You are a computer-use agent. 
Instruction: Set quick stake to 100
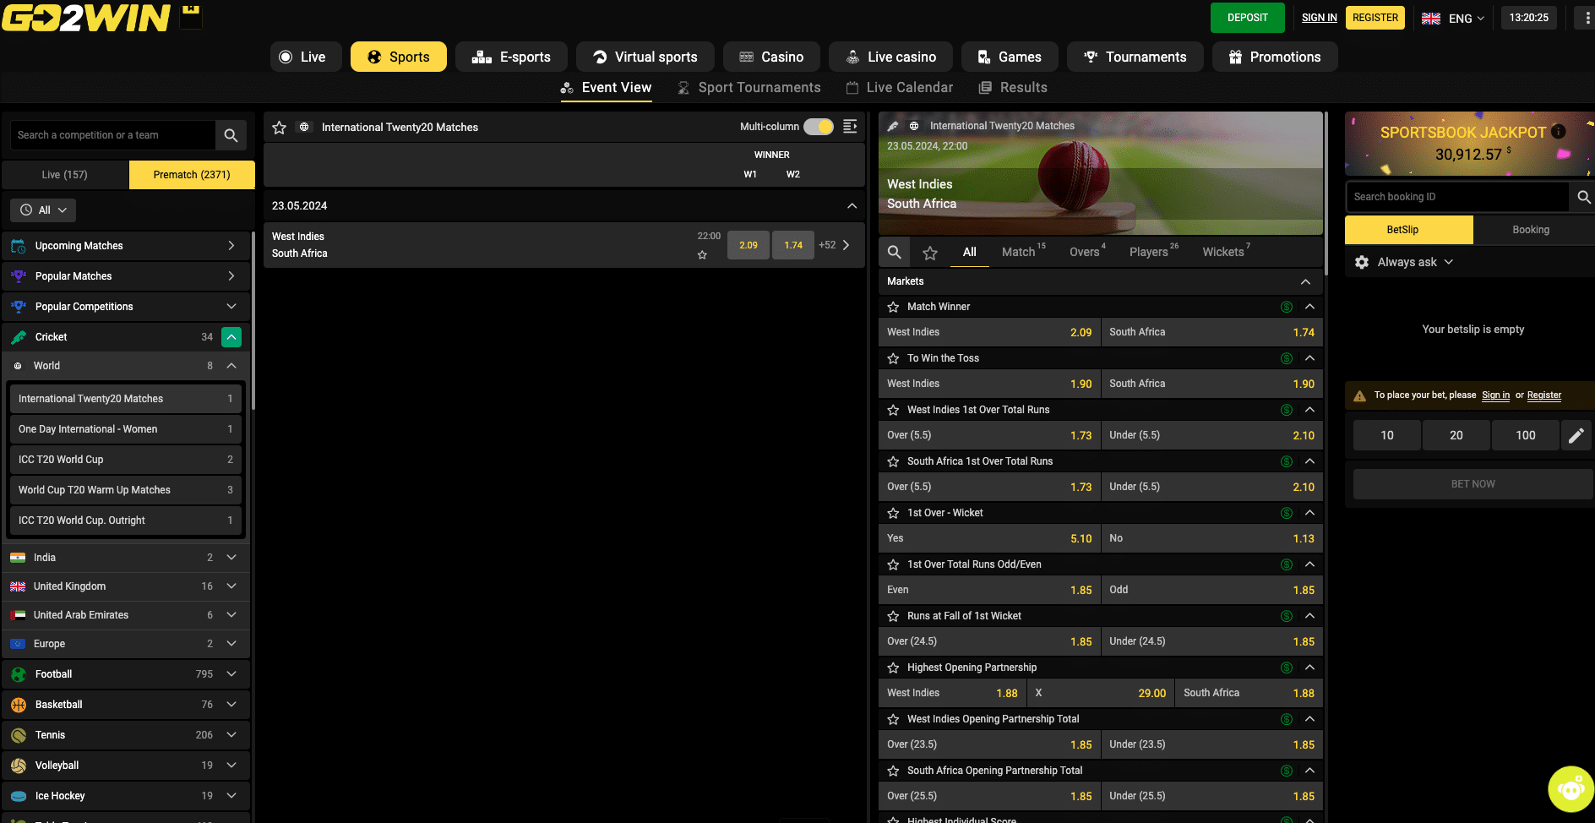[1526, 435]
